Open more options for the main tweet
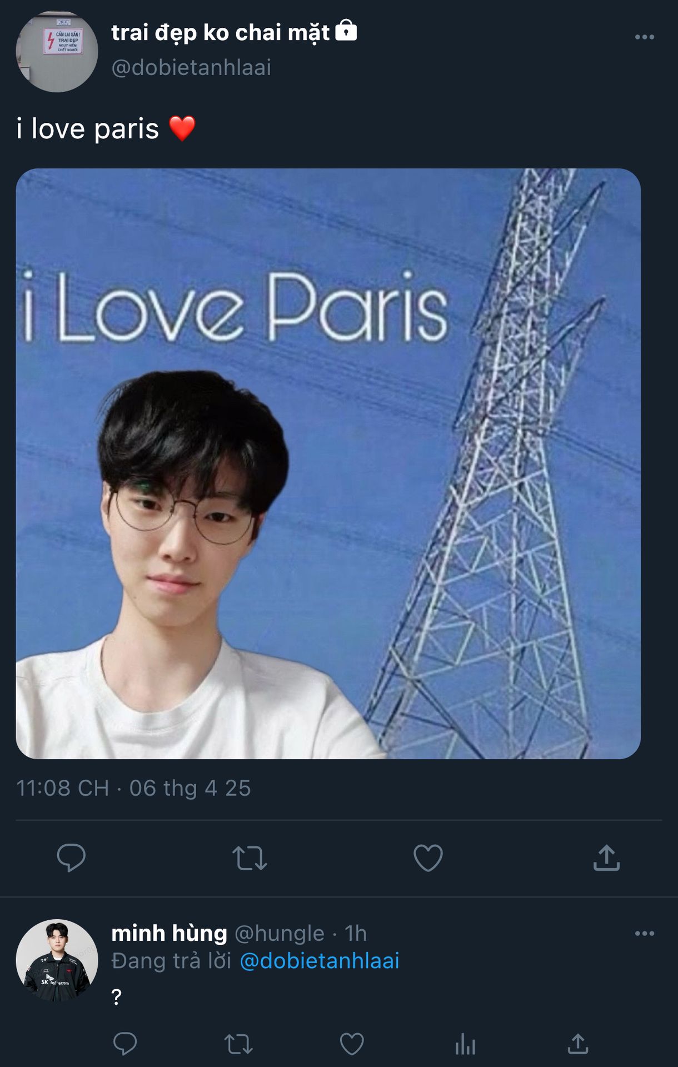The image size is (678, 1067). [645, 37]
